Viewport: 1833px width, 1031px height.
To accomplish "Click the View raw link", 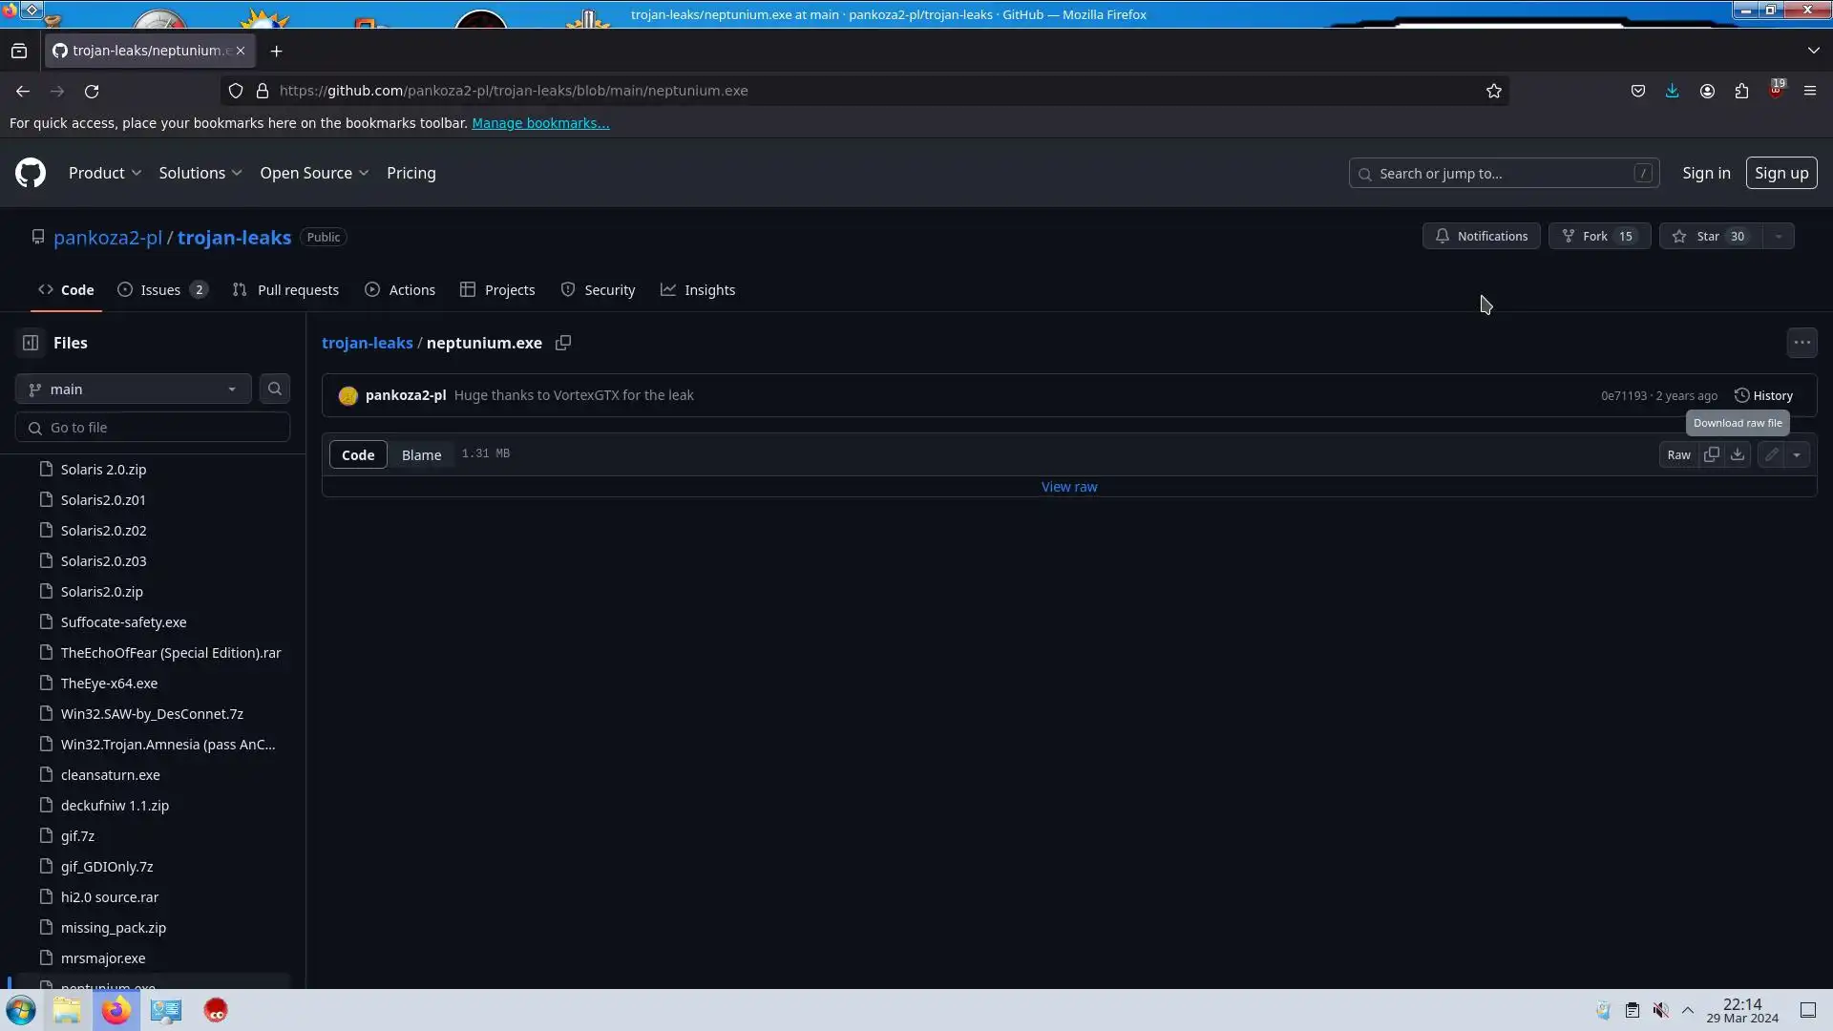I will (x=1068, y=487).
